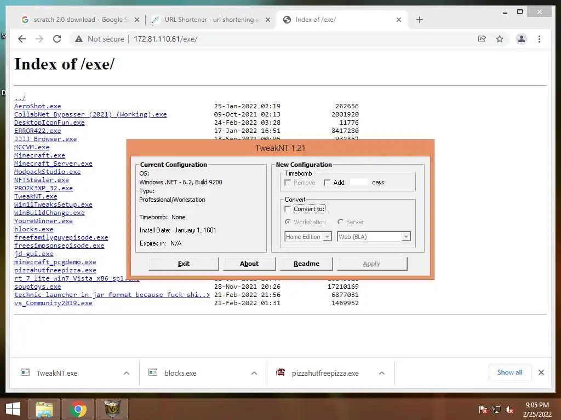Image resolution: width=561 pixels, height=420 pixels.
Task: Toggle the Convert to checkbox
Action: click(x=288, y=209)
